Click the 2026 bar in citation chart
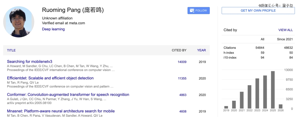298x117 pixels. tap(281, 106)
